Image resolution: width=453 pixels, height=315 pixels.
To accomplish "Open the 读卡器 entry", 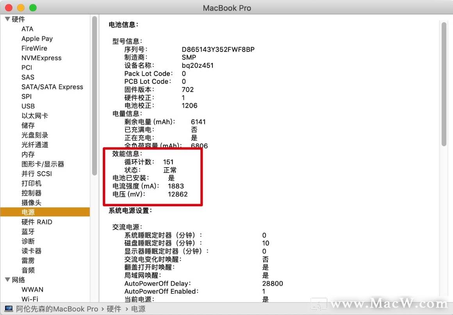I will tap(32, 251).
